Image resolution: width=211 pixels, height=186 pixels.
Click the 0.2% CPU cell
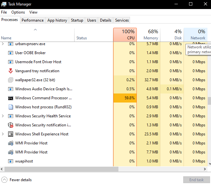[125, 80]
